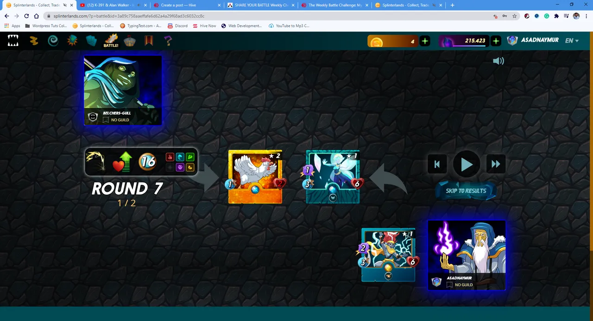Open the Chrome profile avatar
Viewport: 593px width, 321px height.
click(576, 16)
